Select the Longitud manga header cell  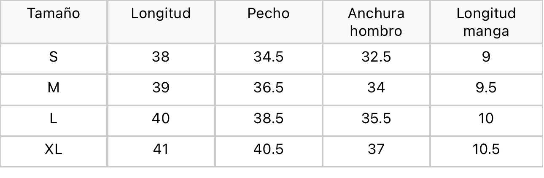tap(486, 22)
